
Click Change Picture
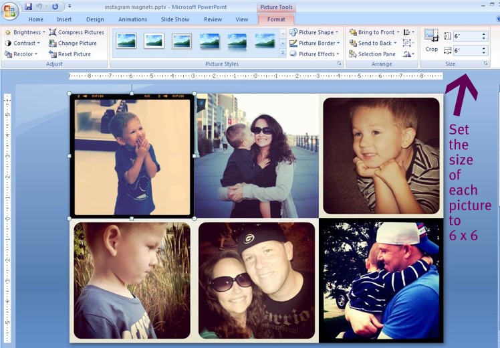pyautogui.click(x=73, y=43)
